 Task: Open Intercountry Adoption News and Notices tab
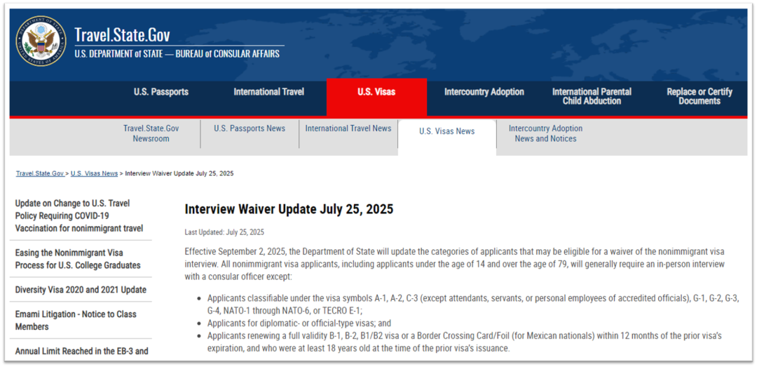(x=545, y=133)
